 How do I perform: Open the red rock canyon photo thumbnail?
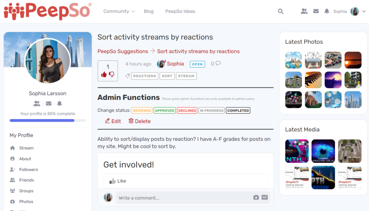pyautogui.click(x=313, y=100)
